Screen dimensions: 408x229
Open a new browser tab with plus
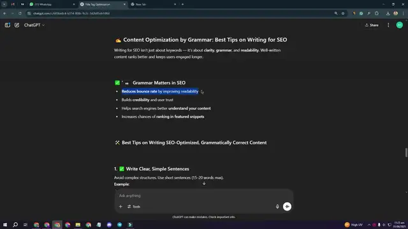[x=183, y=4]
